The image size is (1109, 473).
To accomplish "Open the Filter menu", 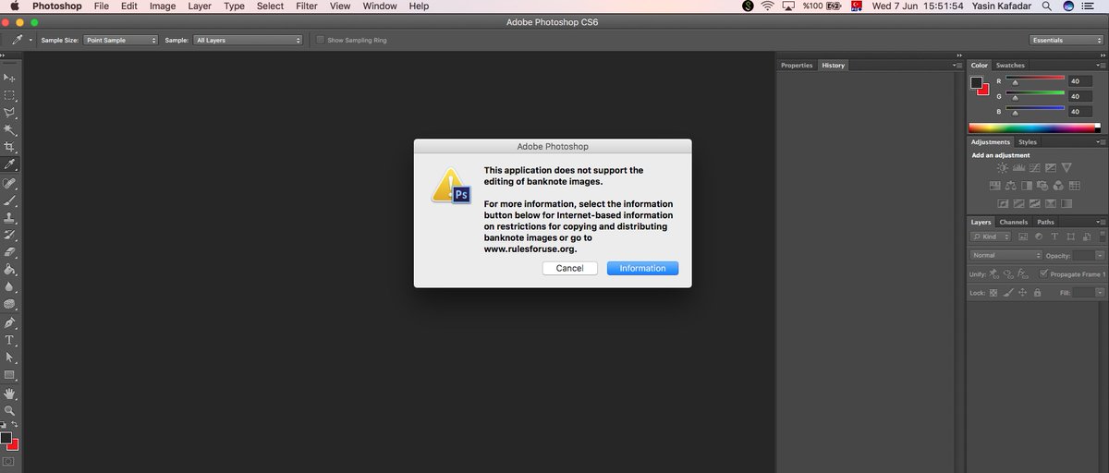I will pyautogui.click(x=307, y=6).
